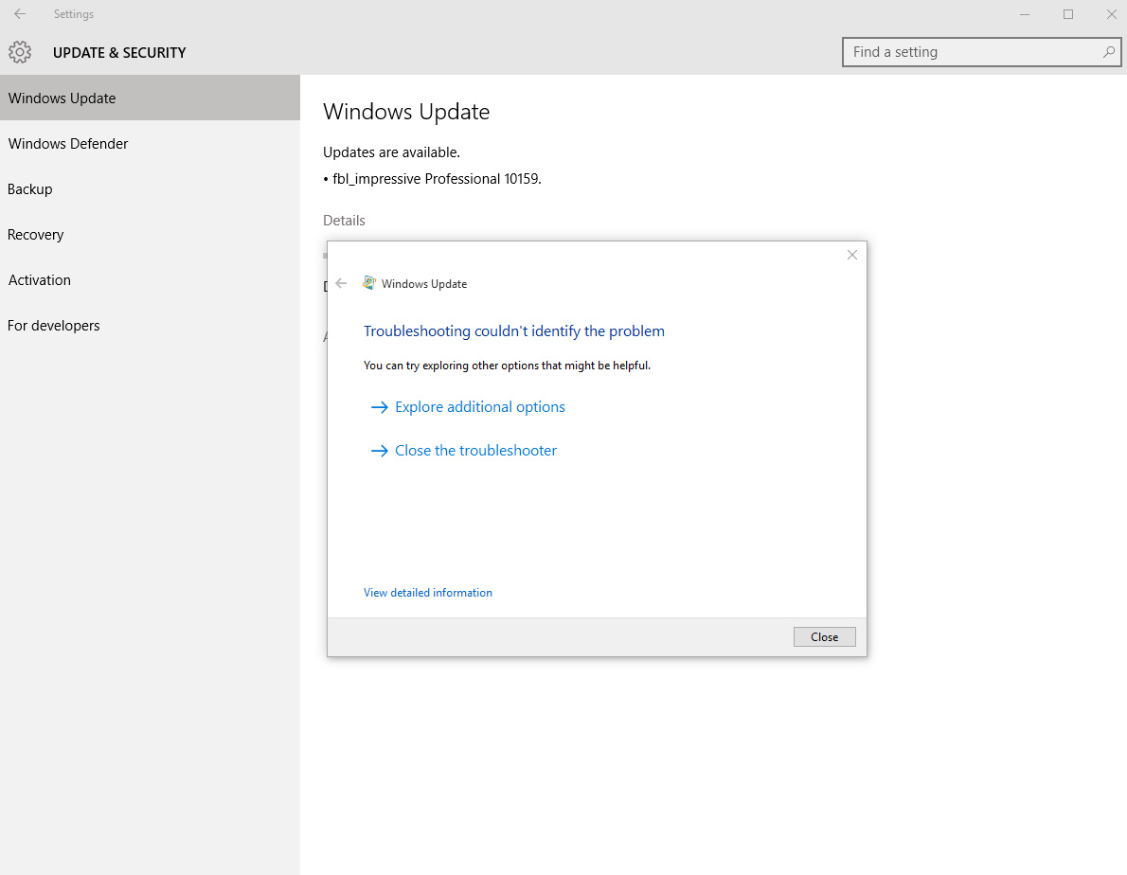
Task: Click the Settings back arrow
Action: [20, 13]
